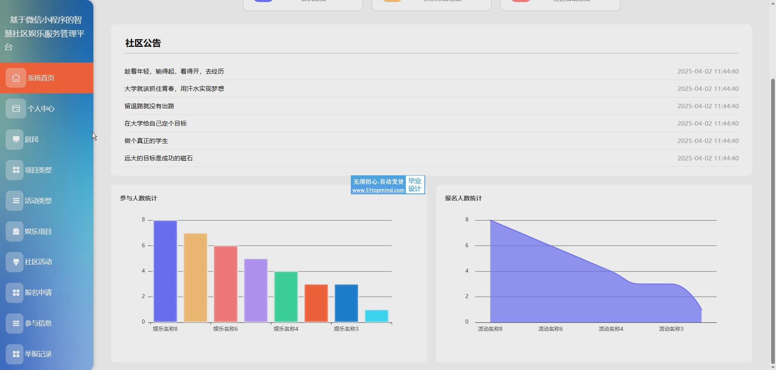This screenshot has width=776, height=370.
Task: Open announcement 大学就该抓住青春，用汗水实现梦想
Action: 174,89
